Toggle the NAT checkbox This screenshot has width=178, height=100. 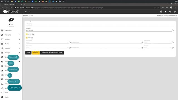click(x=27, y=38)
